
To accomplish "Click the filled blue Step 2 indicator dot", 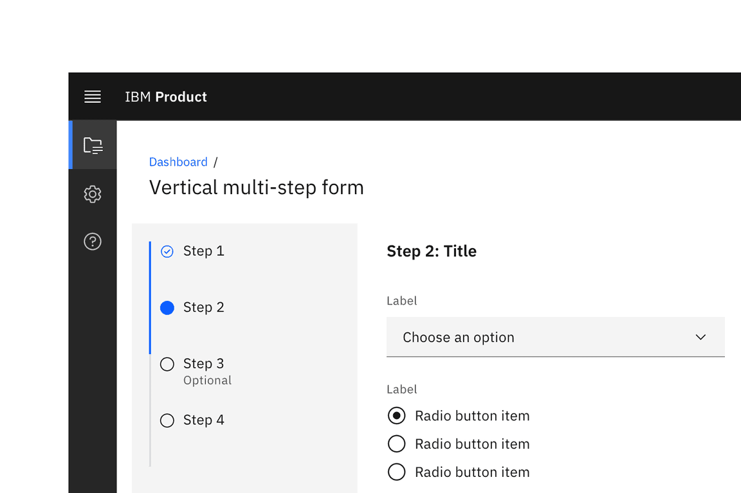I will point(167,308).
